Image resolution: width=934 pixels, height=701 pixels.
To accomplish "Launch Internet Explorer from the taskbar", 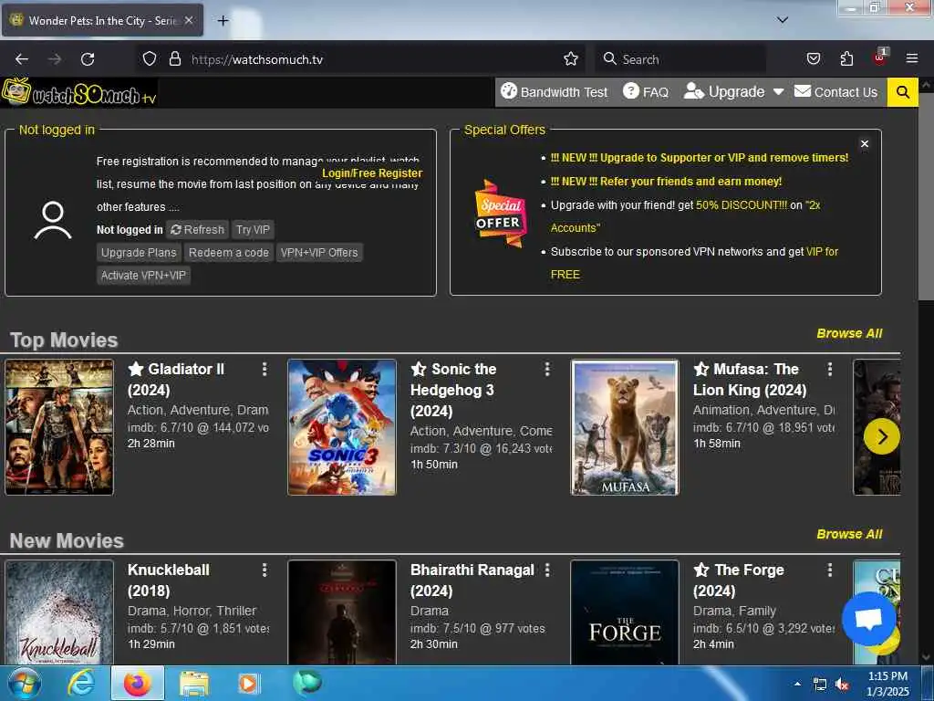I will point(81,684).
